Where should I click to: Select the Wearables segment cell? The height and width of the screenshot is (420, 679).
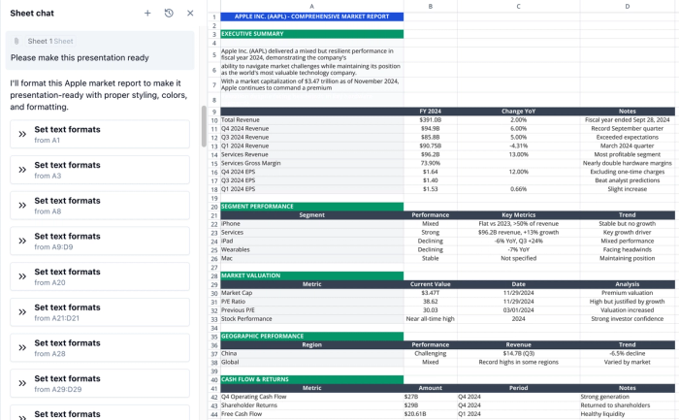tap(311, 250)
